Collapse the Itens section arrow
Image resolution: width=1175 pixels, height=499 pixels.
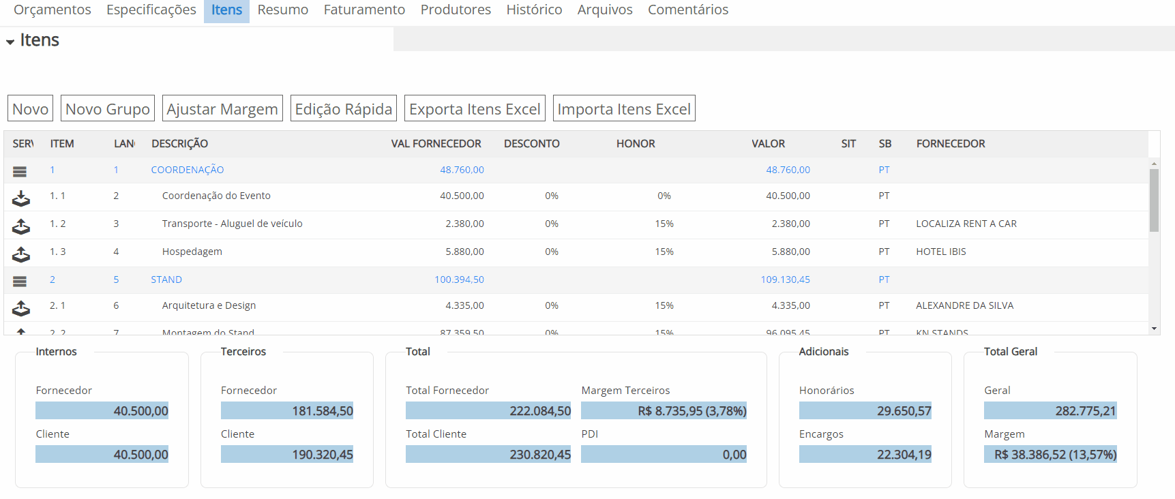10,42
